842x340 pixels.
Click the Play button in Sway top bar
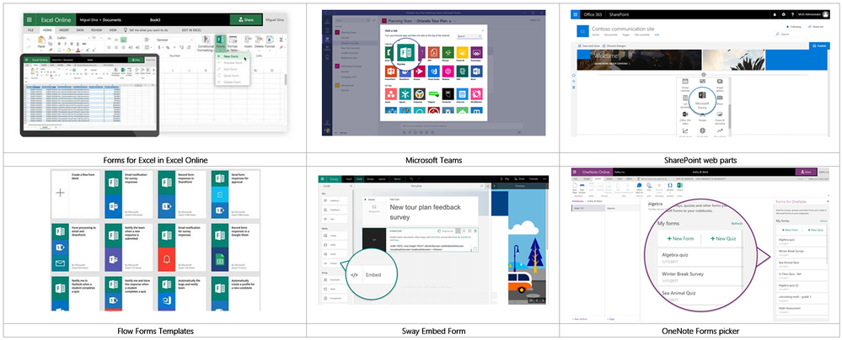(505, 178)
